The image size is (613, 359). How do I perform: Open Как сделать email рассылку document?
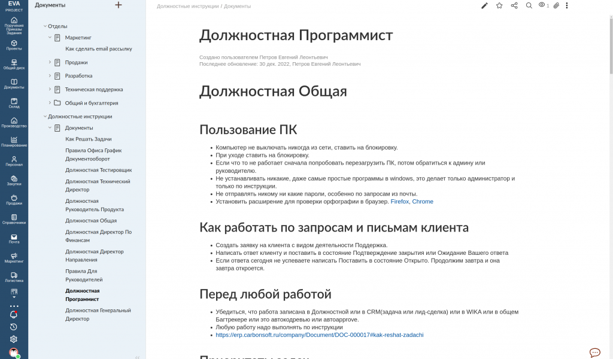click(99, 49)
